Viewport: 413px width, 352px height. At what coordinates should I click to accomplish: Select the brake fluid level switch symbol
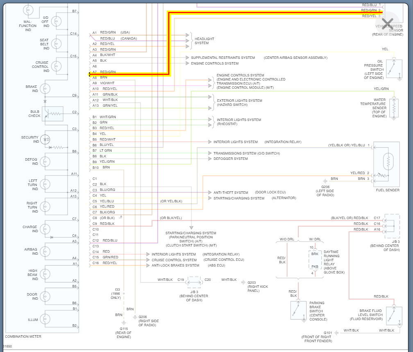[x=394, y=316]
